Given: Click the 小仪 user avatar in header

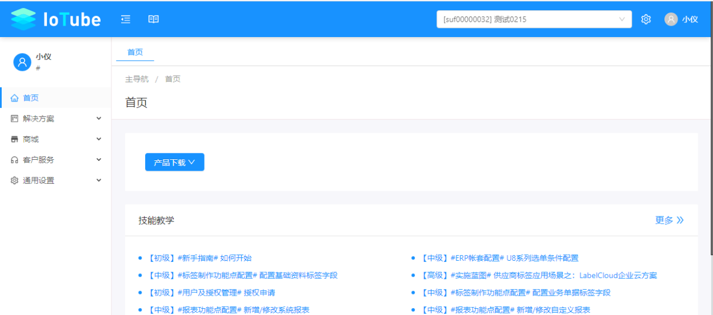Looking at the screenshot, I should (671, 19).
